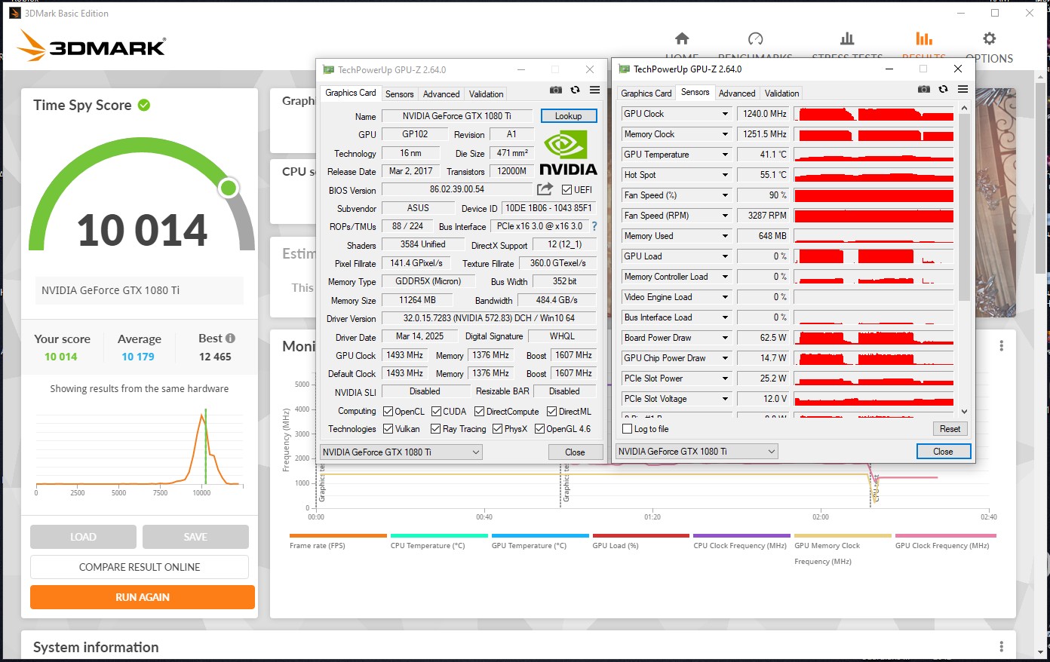Toggle DirectCompute checkbox
Image resolution: width=1050 pixels, height=662 pixels.
coord(479,412)
